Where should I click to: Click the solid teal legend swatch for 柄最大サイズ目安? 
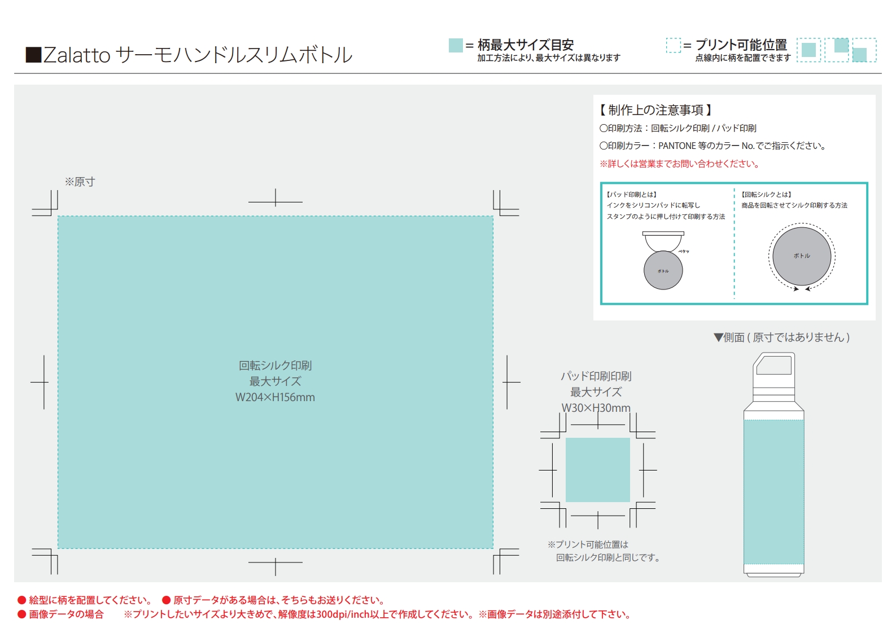pos(456,45)
